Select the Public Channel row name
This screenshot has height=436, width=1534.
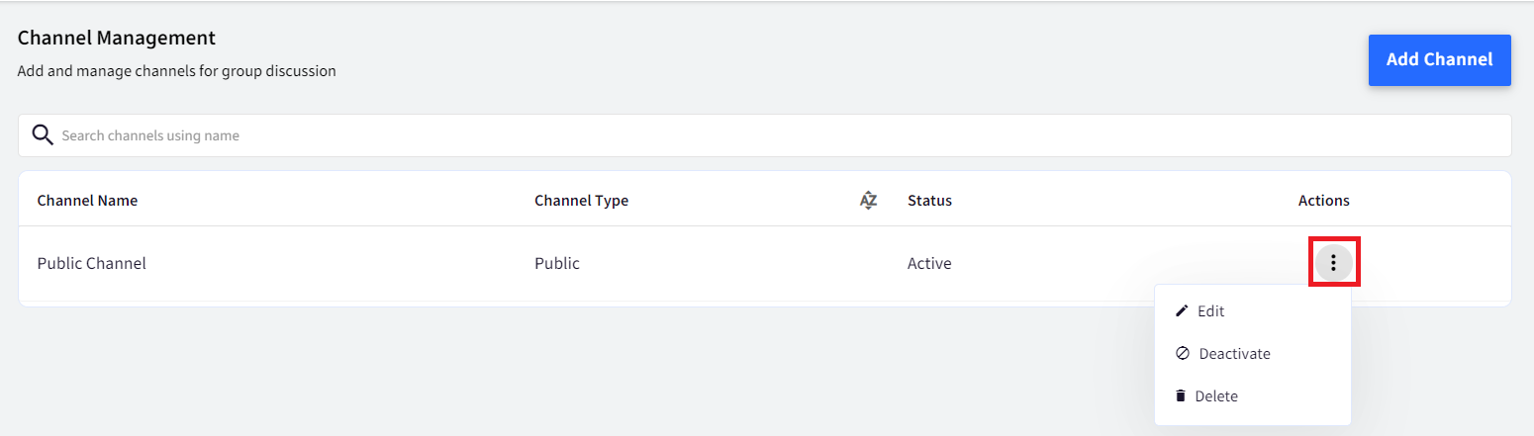[x=91, y=264]
